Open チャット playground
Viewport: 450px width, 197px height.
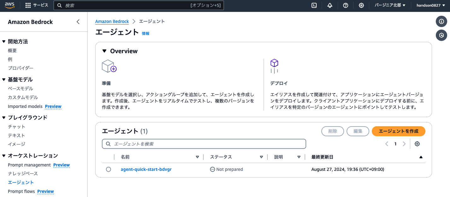point(16,127)
